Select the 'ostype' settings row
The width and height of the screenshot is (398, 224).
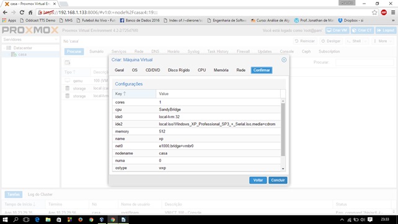[197, 168]
